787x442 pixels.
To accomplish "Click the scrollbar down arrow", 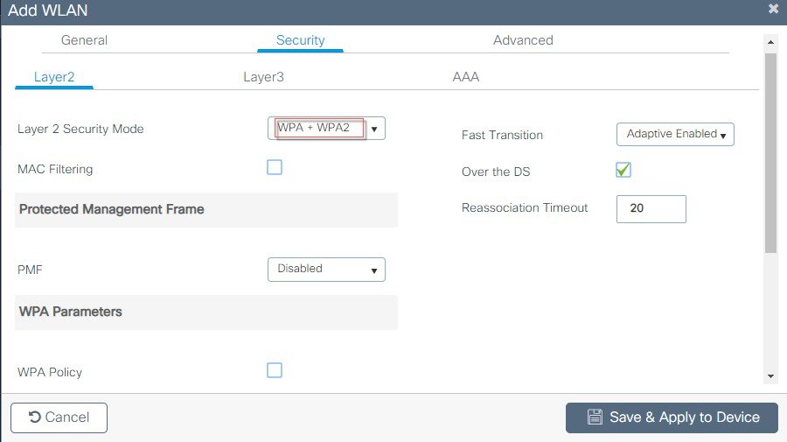I will tap(770, 376).
